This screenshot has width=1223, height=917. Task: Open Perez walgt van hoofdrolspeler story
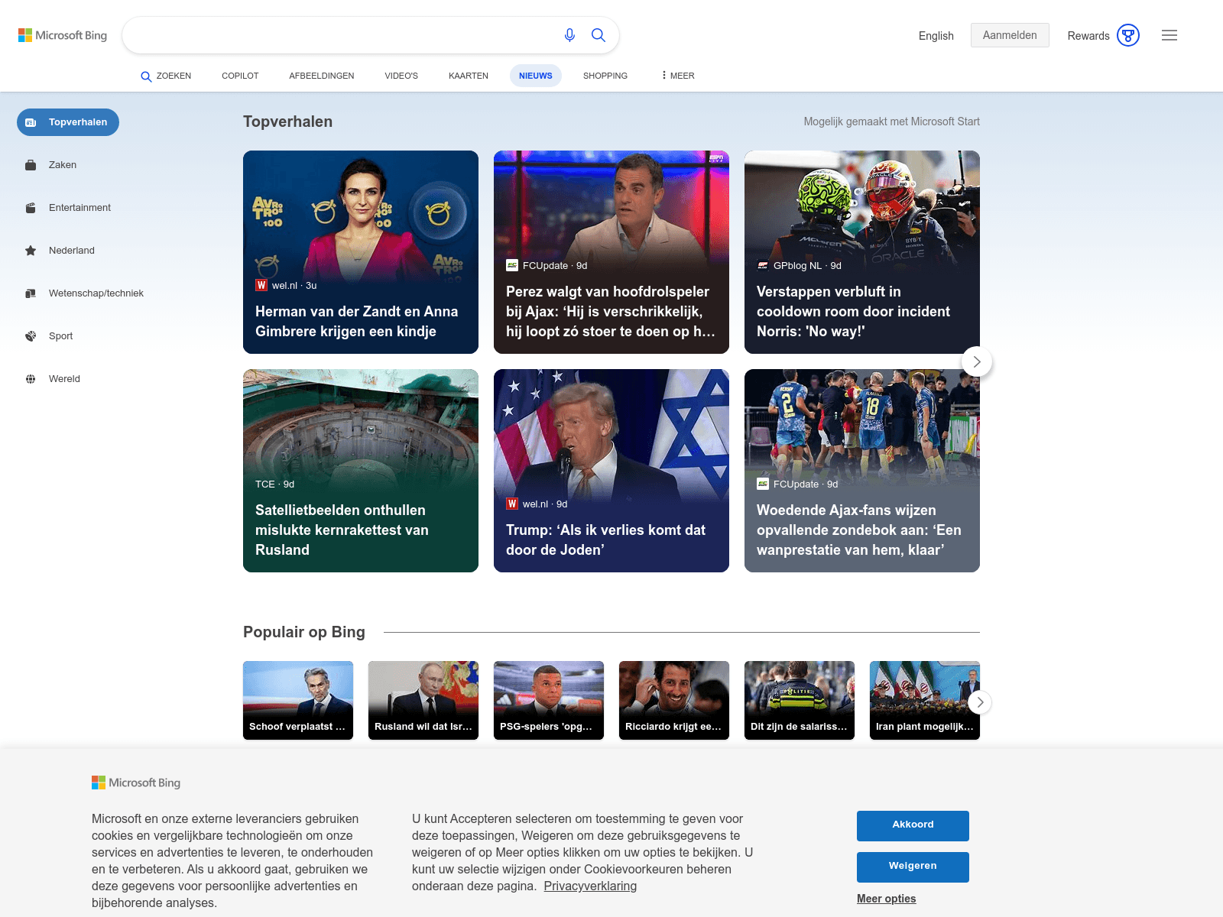tap(611, 252)
